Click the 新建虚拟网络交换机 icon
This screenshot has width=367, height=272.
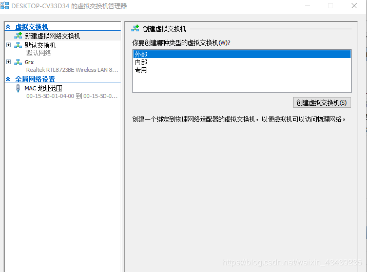[x=18, y=35]
